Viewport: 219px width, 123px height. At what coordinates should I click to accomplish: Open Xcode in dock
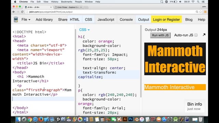pyautogui.click(x=47, y=119)
